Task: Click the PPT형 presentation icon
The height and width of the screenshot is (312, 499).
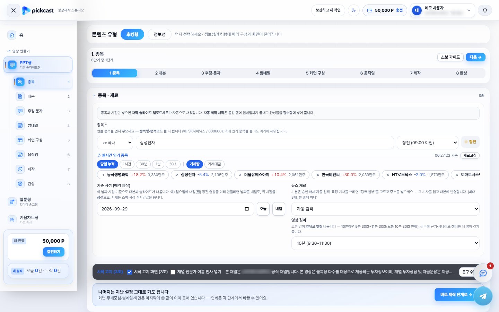Action: 12,65
